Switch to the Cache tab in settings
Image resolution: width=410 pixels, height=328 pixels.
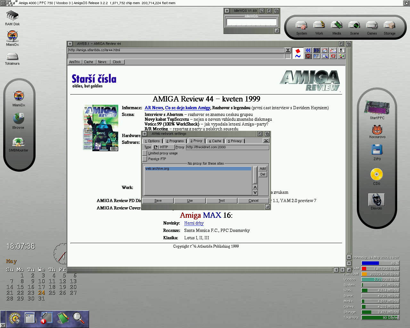tap(215, 141)
